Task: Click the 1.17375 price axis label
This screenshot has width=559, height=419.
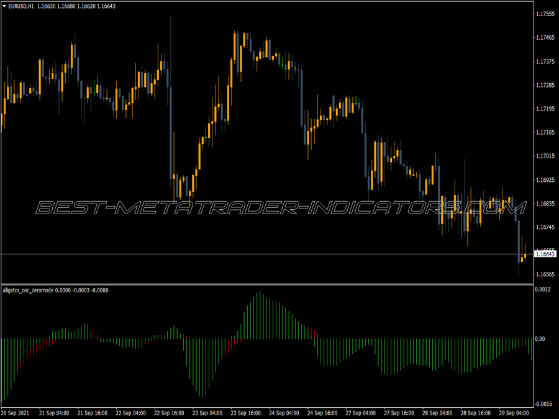Action: click(x=545, y=61)
